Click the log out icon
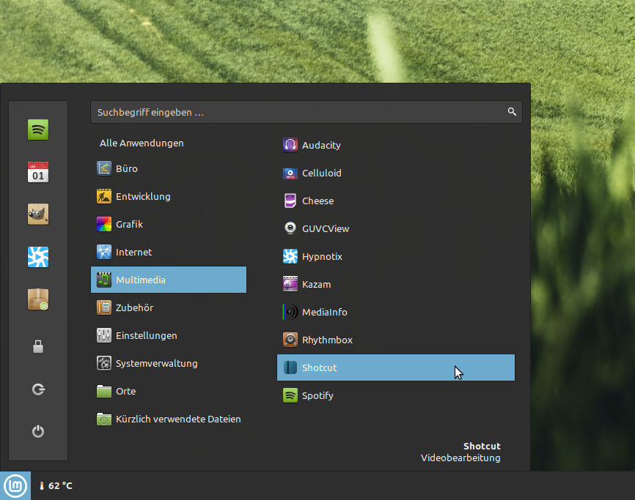This screenshot has width=635, height=500. [x=38, y=389]
